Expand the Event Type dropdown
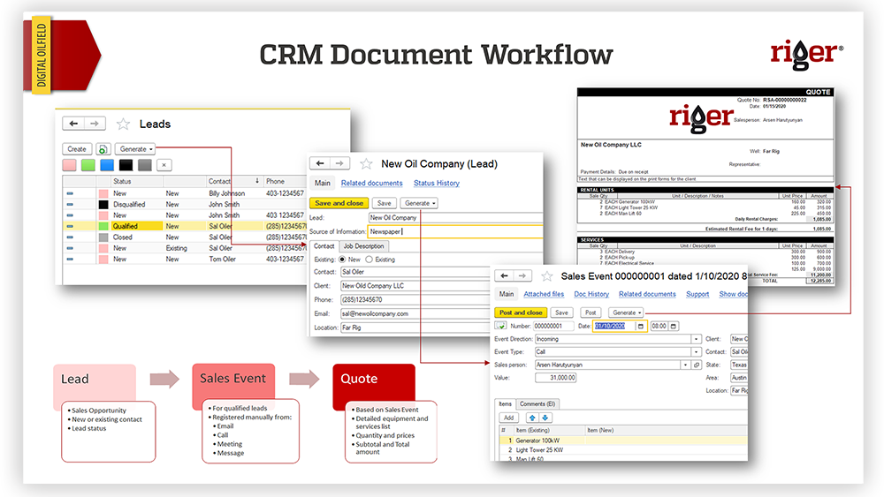 pos(697,351)
